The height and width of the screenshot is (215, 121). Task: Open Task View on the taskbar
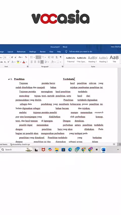(36, 150)
